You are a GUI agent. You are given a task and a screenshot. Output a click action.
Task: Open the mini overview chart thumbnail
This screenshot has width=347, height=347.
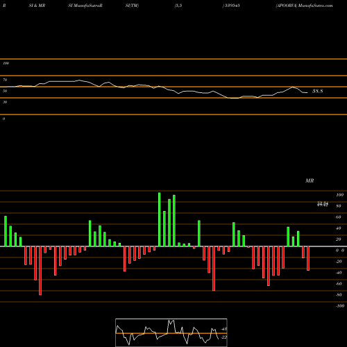[171, 332]
